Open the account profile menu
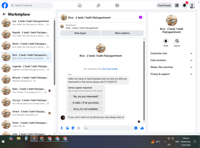This screenshot has height=148, width=200. (192, 6)
